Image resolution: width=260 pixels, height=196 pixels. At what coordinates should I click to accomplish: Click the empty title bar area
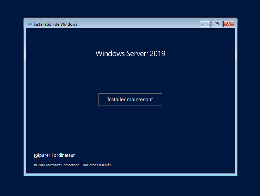coord(139,24)
